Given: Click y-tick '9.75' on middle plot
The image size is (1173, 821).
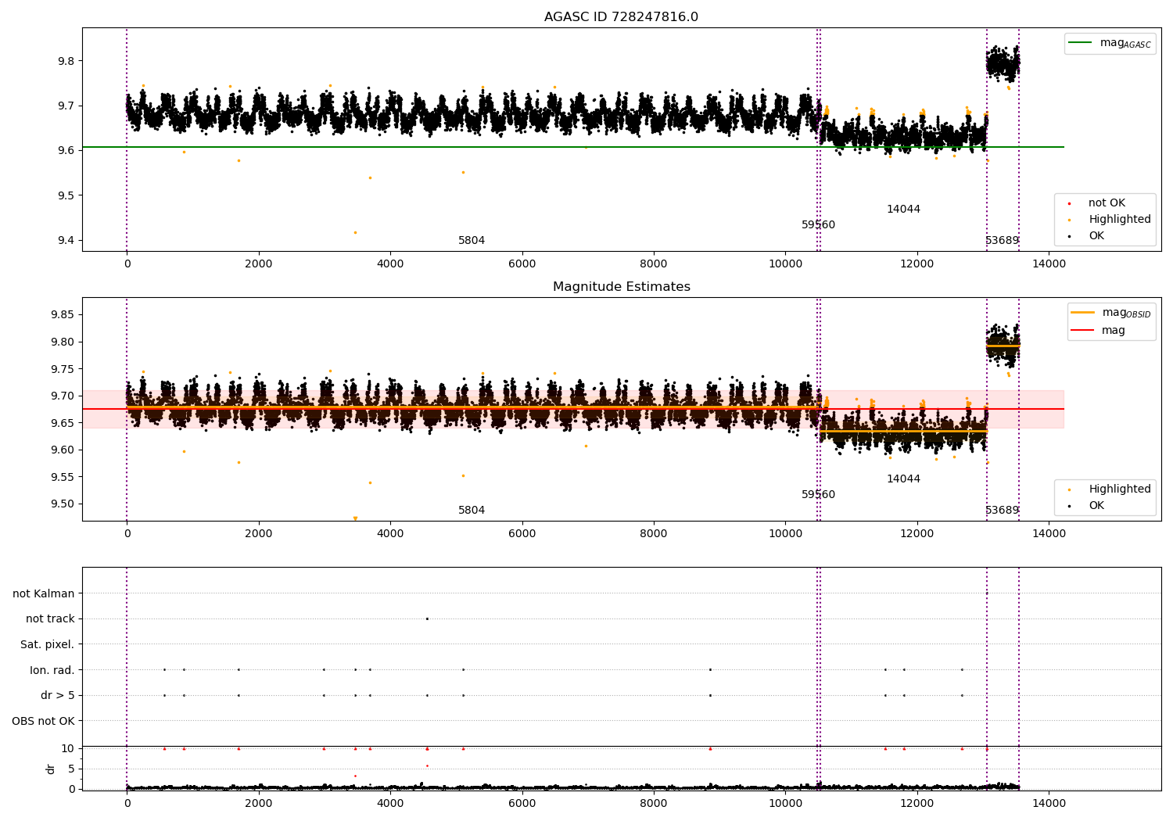Looking at the screenshot, I should pyautogui.click(x=63, y=369).
